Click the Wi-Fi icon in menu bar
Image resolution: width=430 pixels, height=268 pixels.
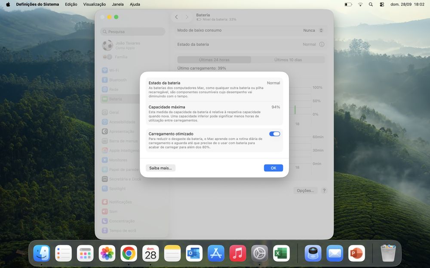pyautogui.click(x=360, y=4)
